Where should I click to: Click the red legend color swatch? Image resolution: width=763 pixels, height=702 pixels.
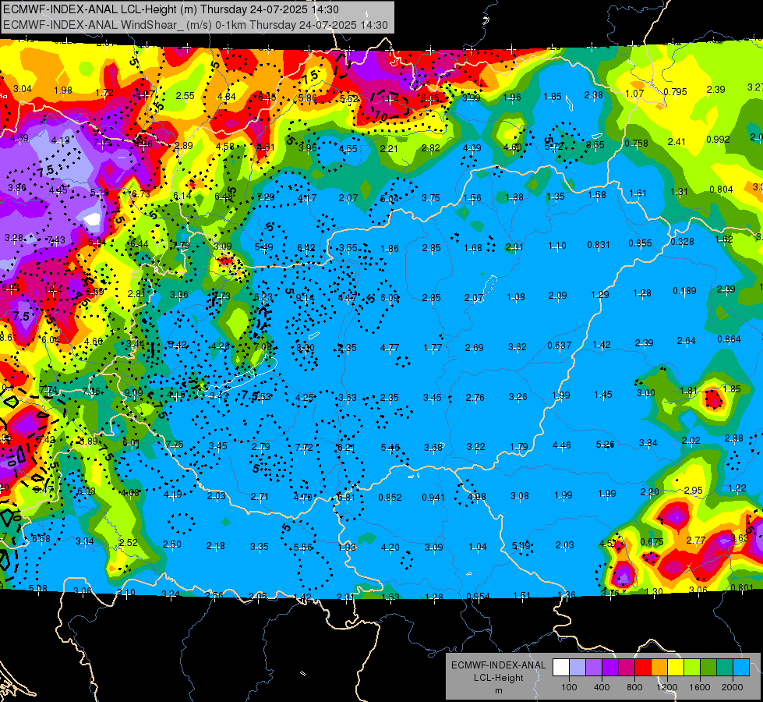(x=643, y=668)
